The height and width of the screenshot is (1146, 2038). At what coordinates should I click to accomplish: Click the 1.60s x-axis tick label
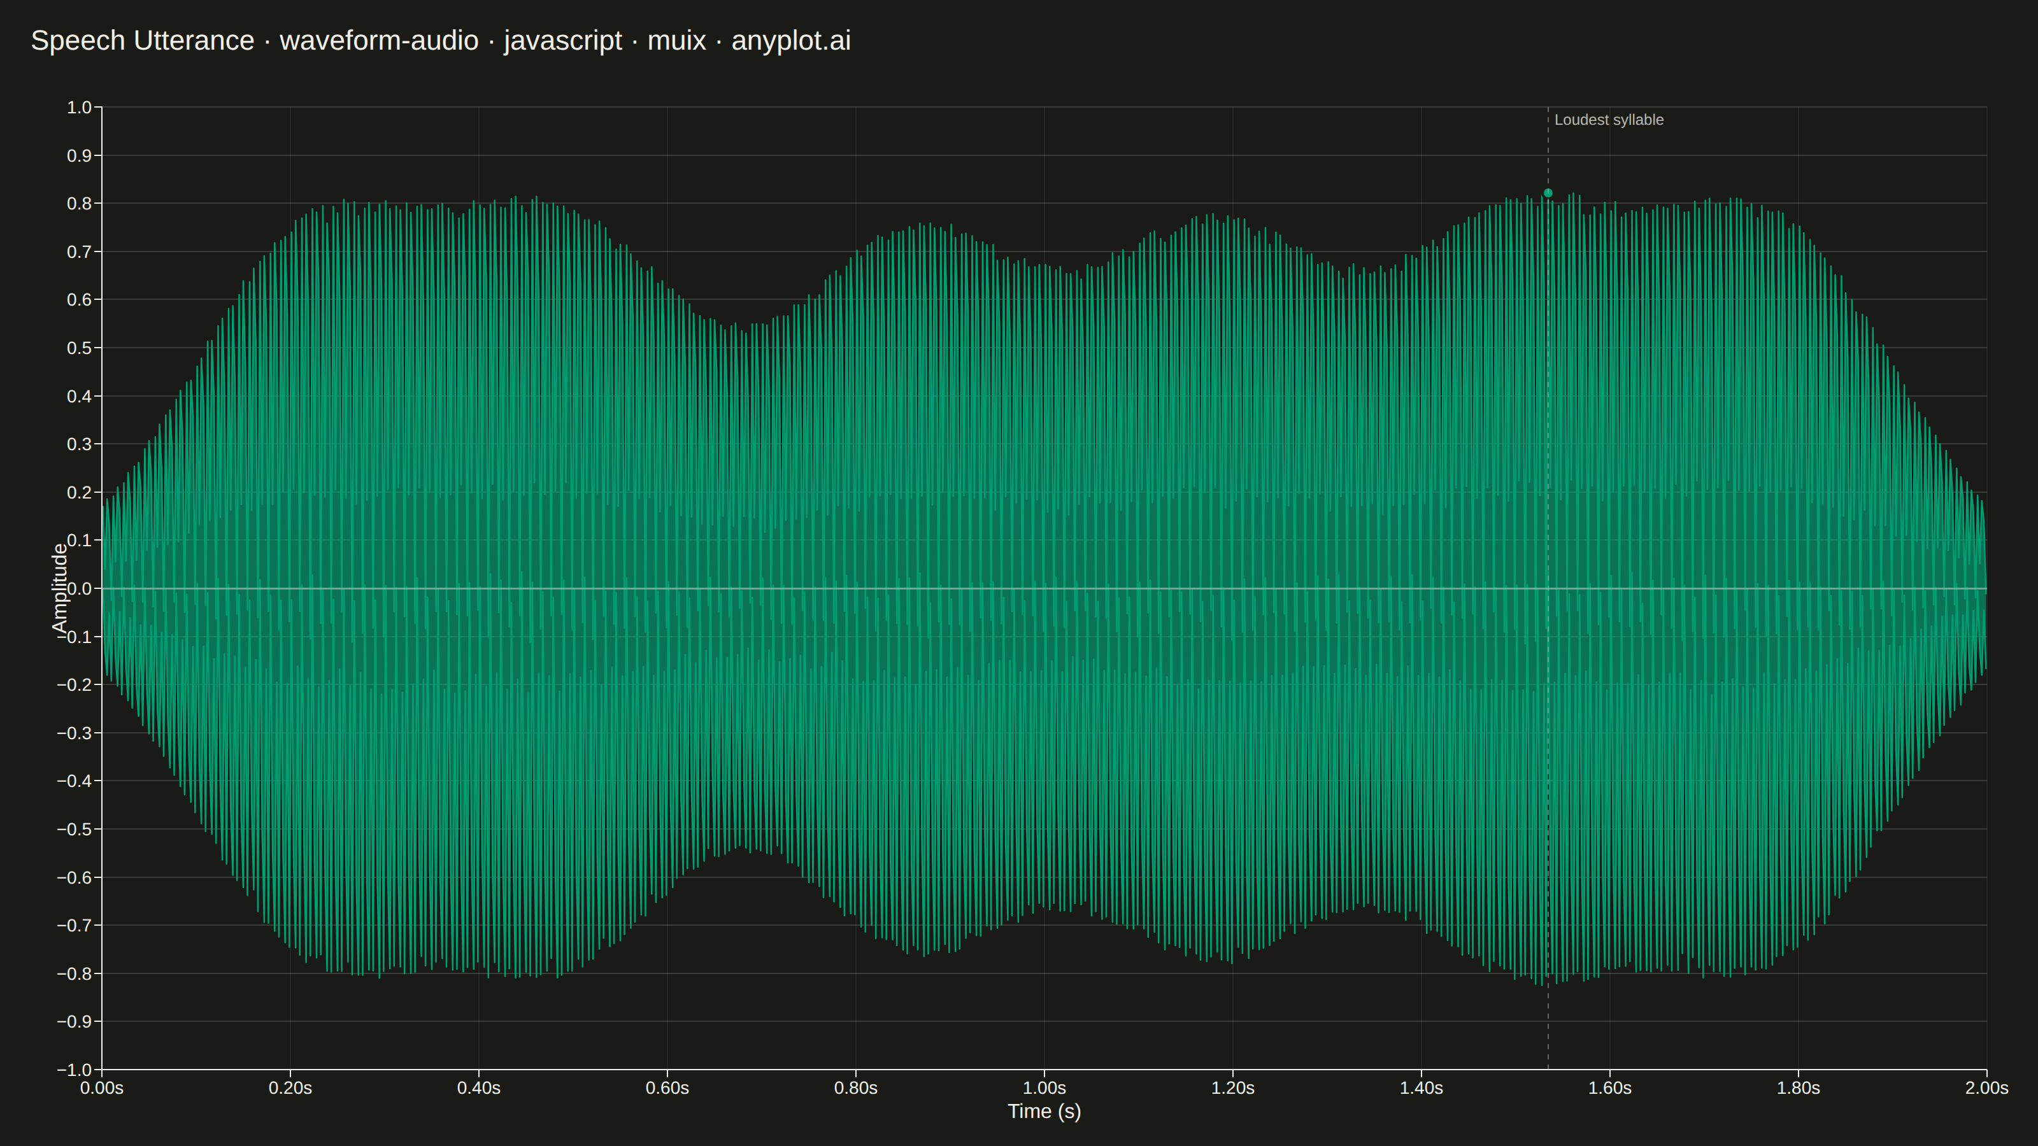(x=1610, y=1088)
